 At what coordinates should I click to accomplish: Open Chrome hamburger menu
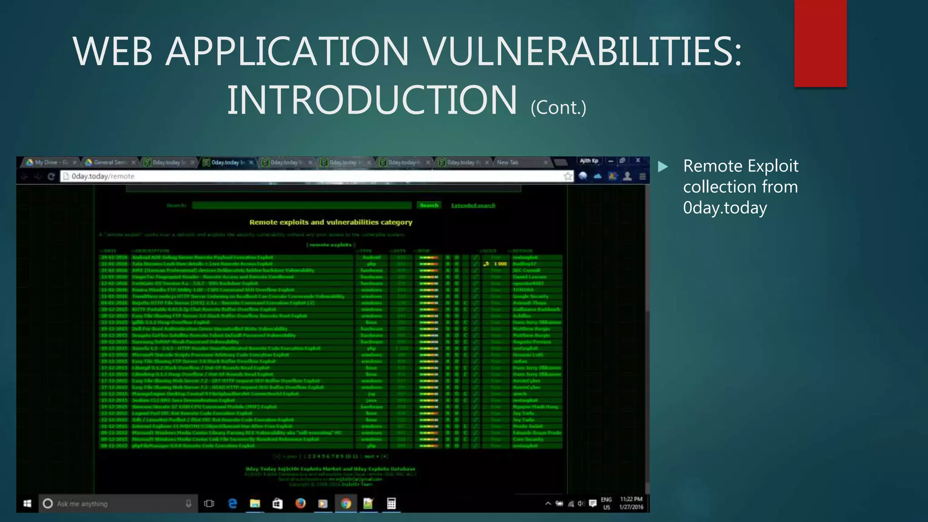click(643, 176)
